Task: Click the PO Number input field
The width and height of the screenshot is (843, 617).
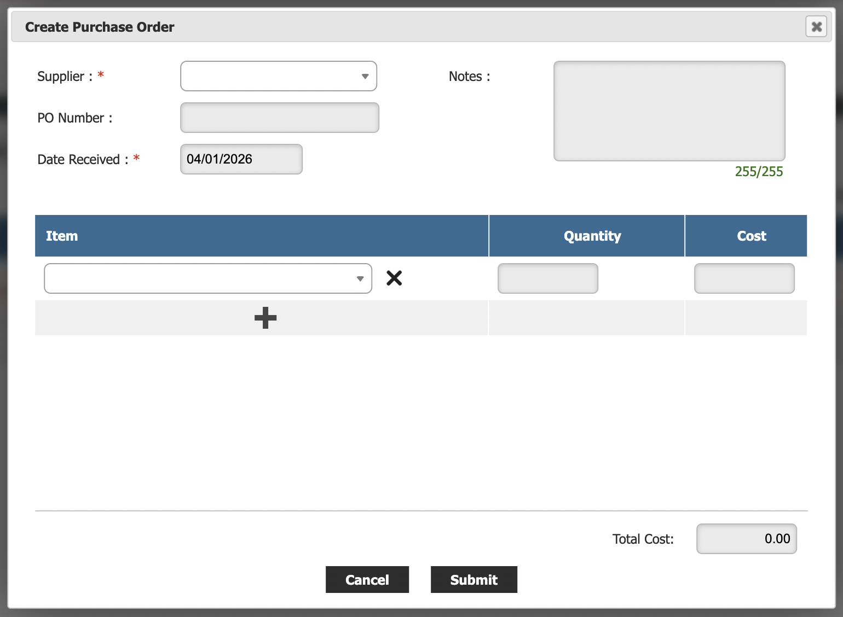Action: point(279,118)
